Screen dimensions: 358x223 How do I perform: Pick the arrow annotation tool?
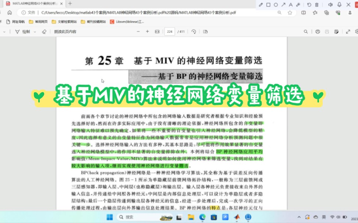(x=283, y=4)
